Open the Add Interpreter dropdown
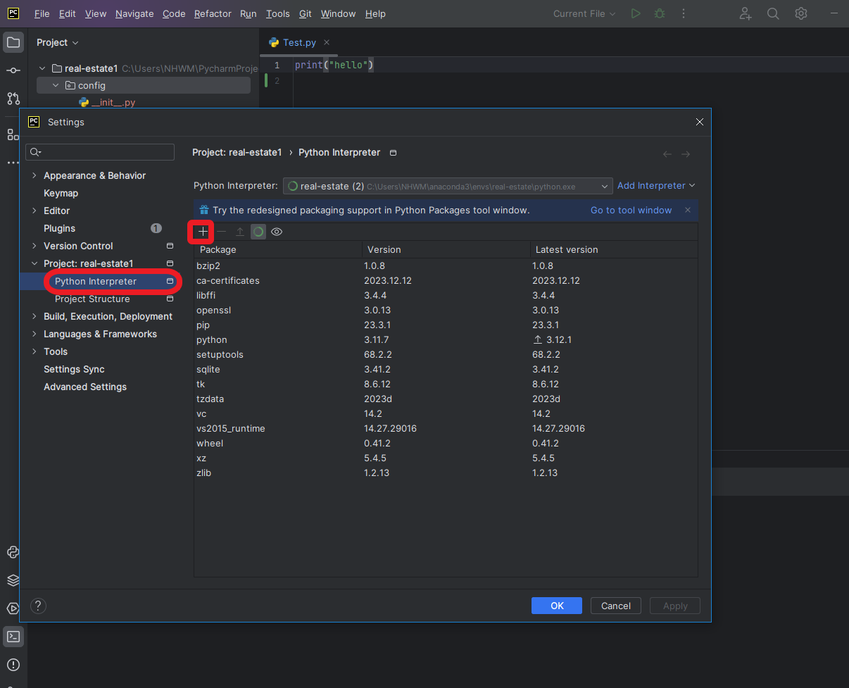 pos(656,186)
